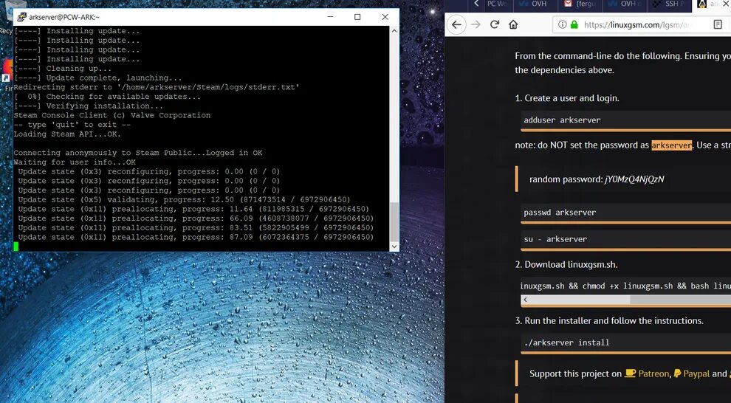Open the Patreon support link

(653, 373)
